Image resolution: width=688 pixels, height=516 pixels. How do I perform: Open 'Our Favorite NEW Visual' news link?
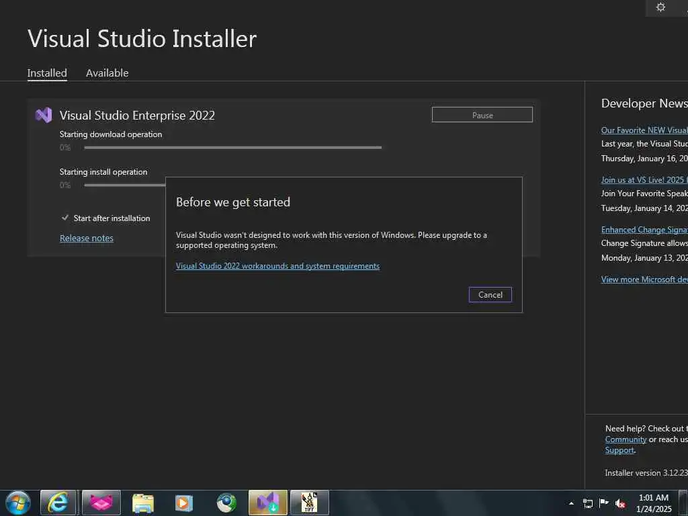click(x=644, y=130)
